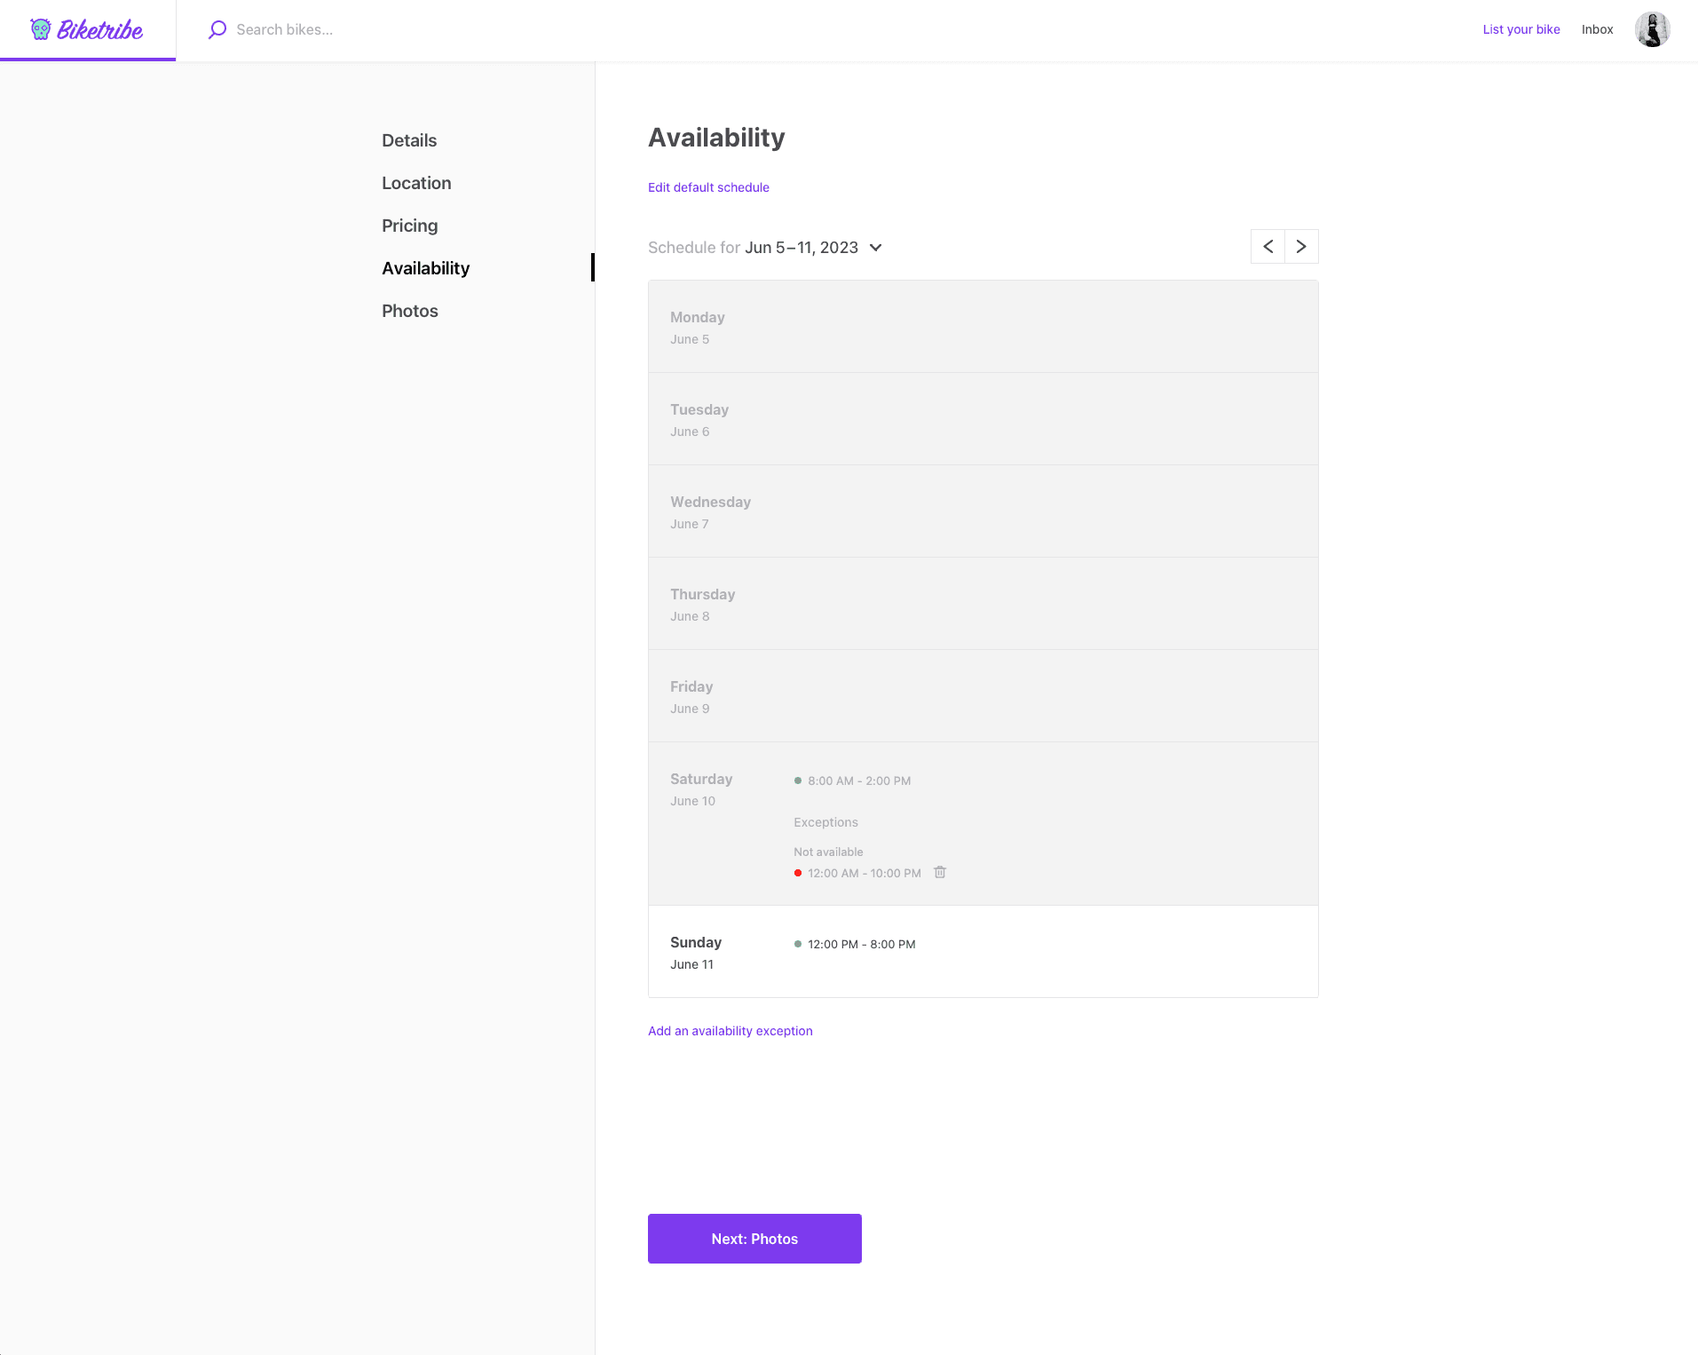Expand the schedule date range dropdown
The height and width of the screenshot is (1355, 1698).
(x=875, y=248)
